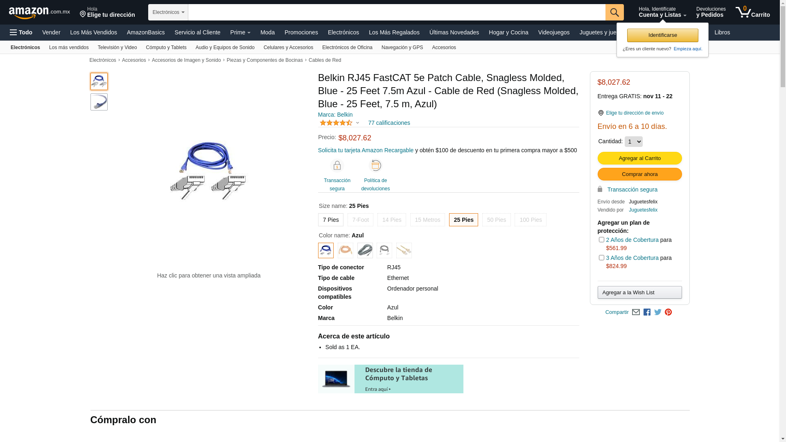The height and width of the screenshot is (442, 786).
Task: Select the orange cable color swatch
Action: (x=345, y=250)
